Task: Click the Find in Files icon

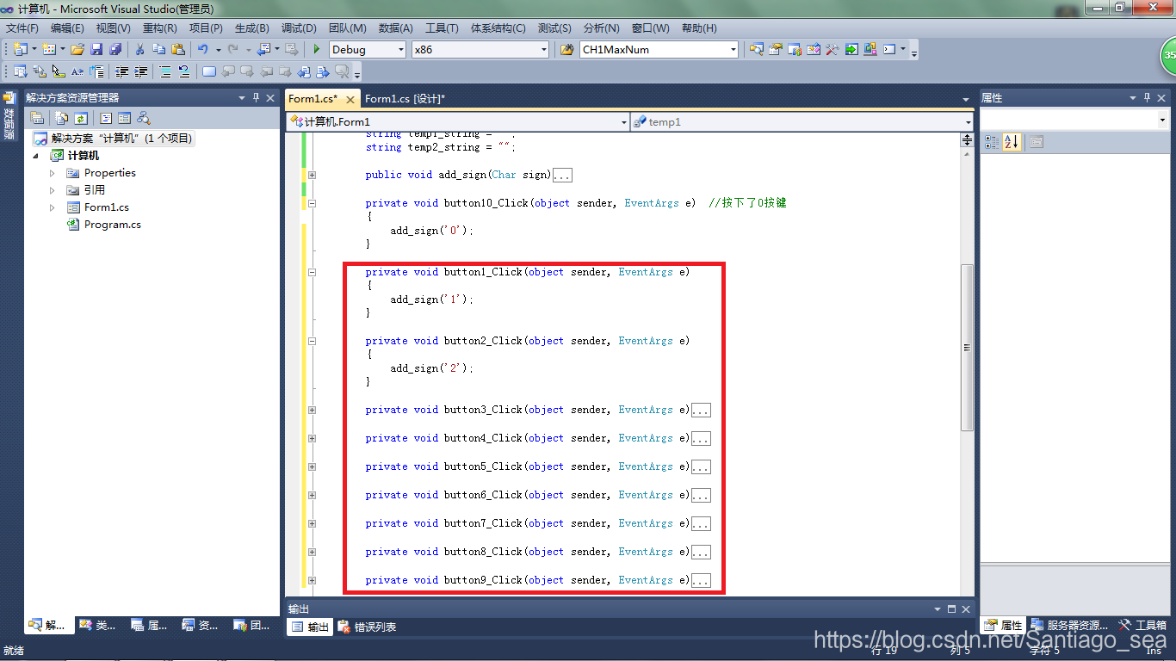Action: pos(566,49)
